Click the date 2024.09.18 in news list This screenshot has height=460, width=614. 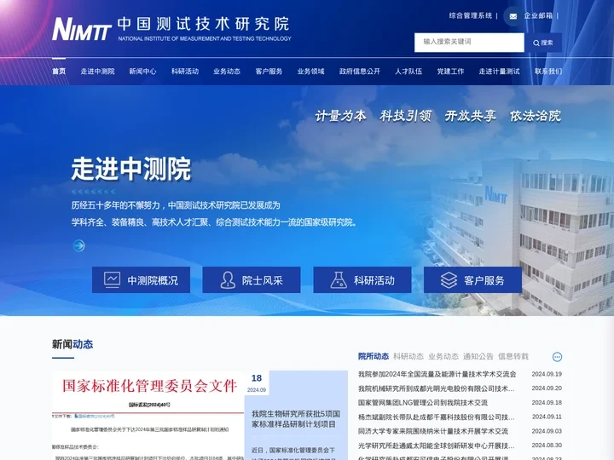(x=547, y=402)
